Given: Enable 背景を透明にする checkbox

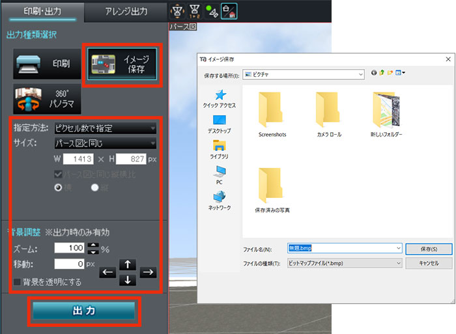Looking at the screenshot, I should [17, 281].
